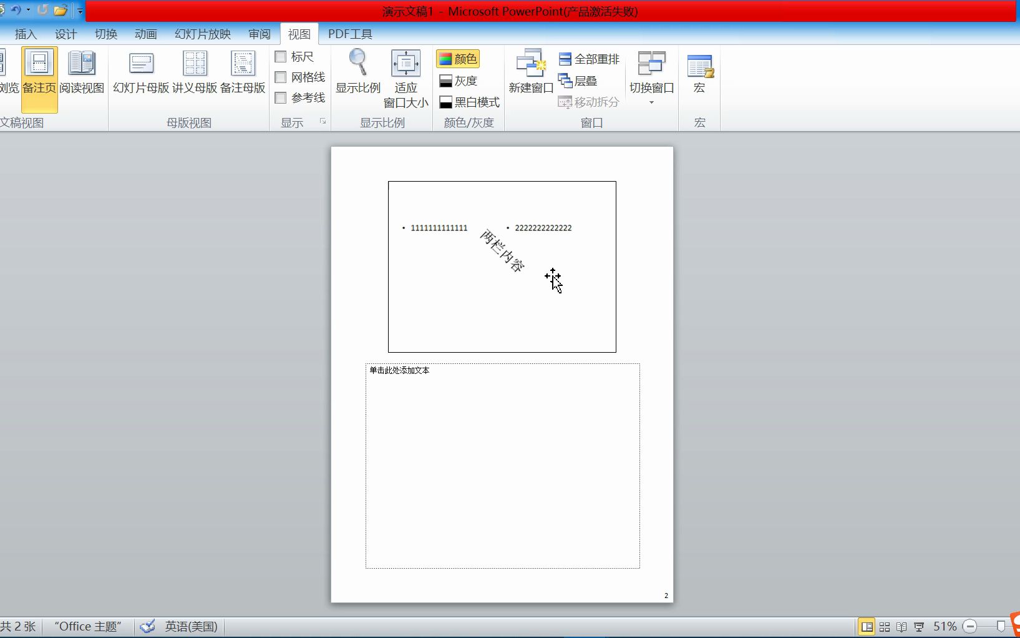Click the undo arrow icon
This screenshot has height=638, width=1020.
click(x=16, y=10)
